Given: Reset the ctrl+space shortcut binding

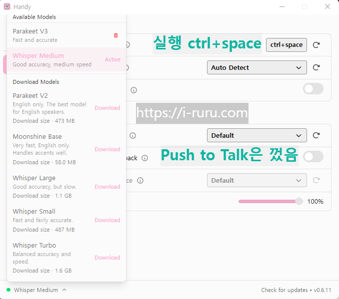Looking at the screenshot, I should [x=316, y=45].
